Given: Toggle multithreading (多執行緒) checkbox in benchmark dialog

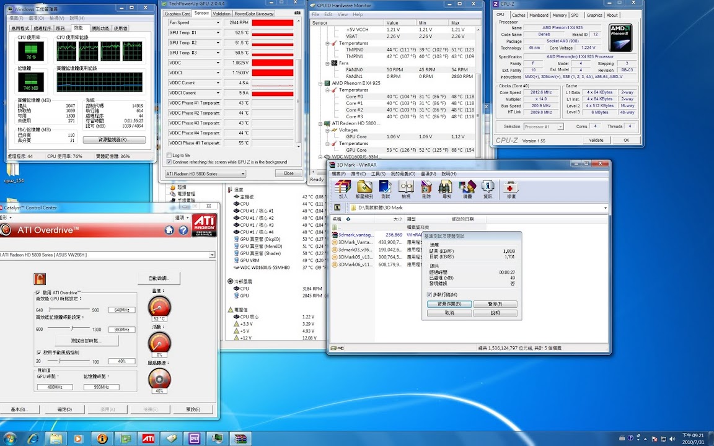Looking at the screenshot, I should [429, 294].
